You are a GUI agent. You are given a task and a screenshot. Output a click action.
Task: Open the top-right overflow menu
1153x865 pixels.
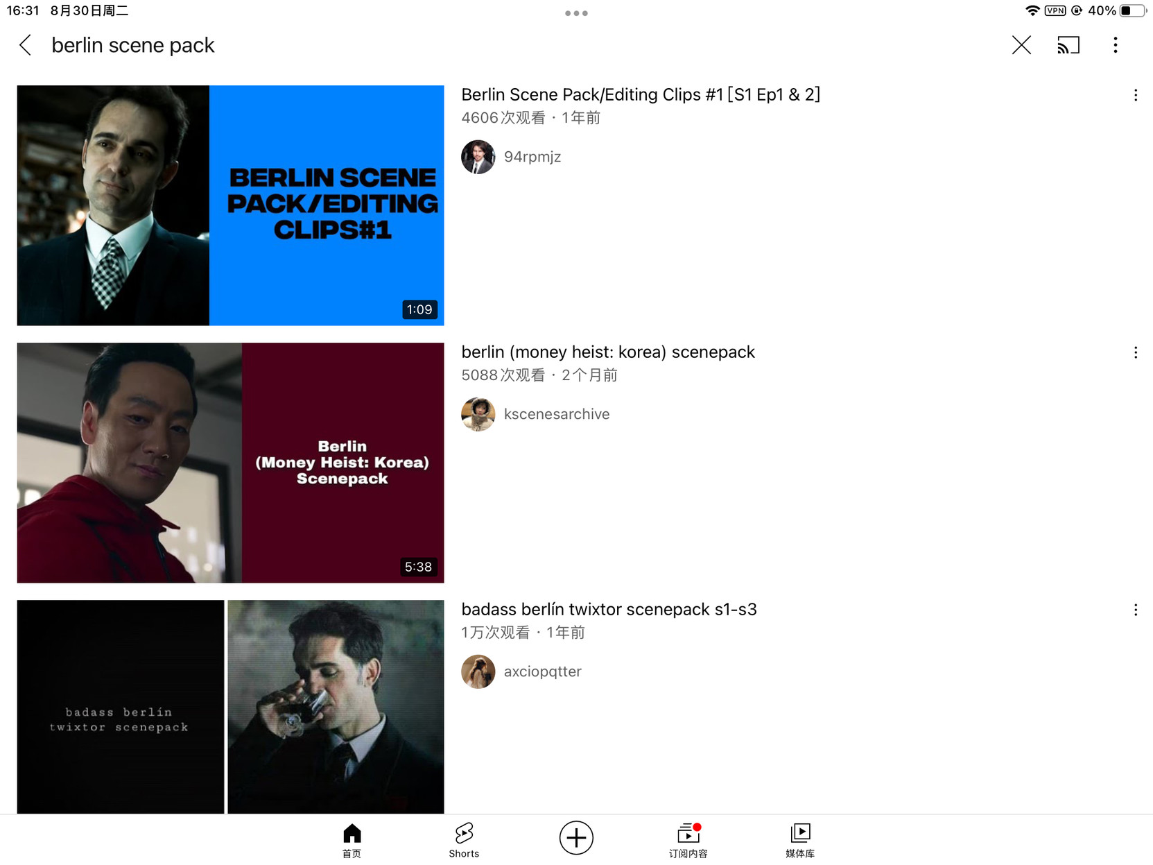coord(1116,45)
